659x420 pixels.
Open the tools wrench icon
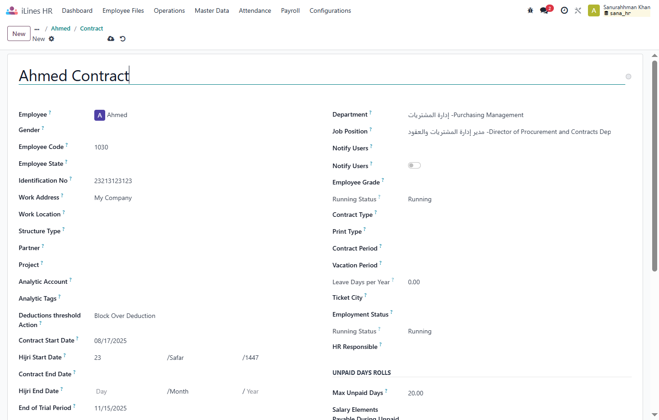coord(578,10)
